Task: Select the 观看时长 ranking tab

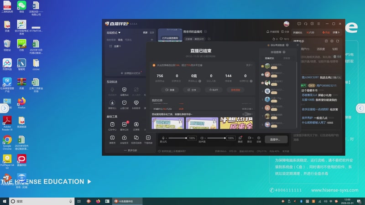Action: pyautogui.click(x=270, y=58)
